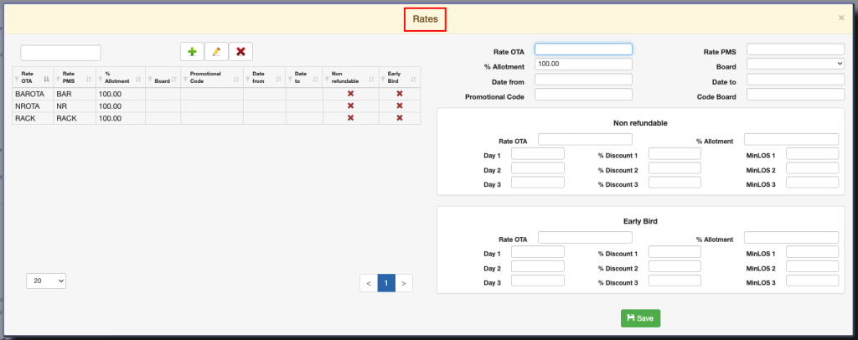Click next page arrow in pagination

pos(404,283)
